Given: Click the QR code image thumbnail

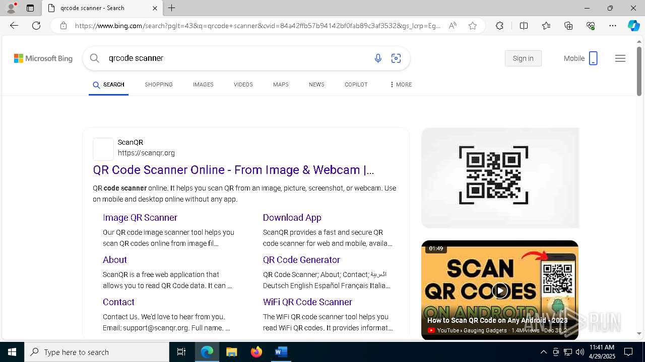Looking at the screenshot, I should click(x=500, y=178).
